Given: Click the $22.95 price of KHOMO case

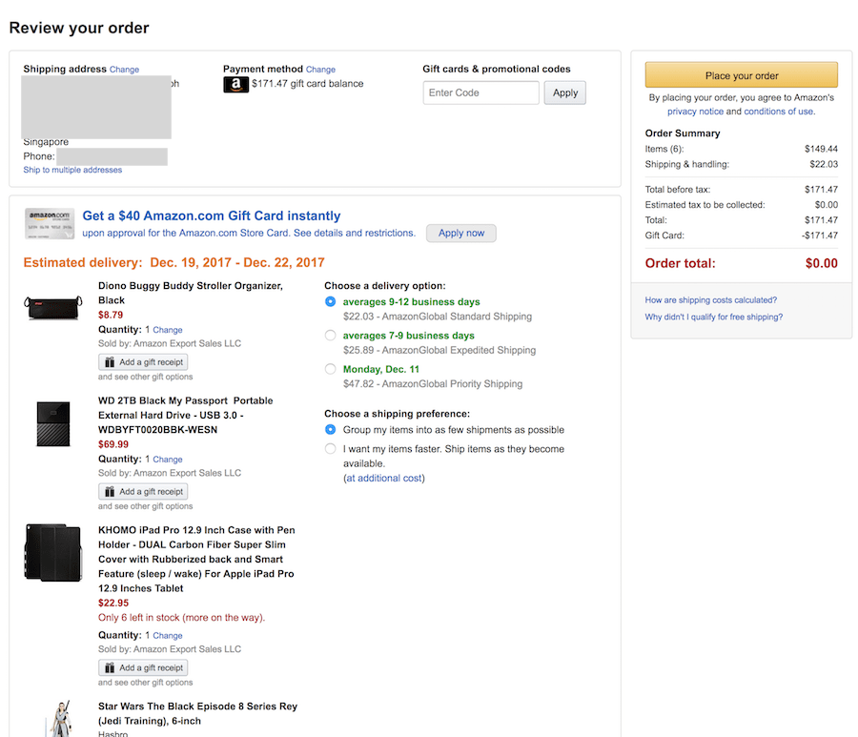Looking at the screenshot, I should click(113, 604).
